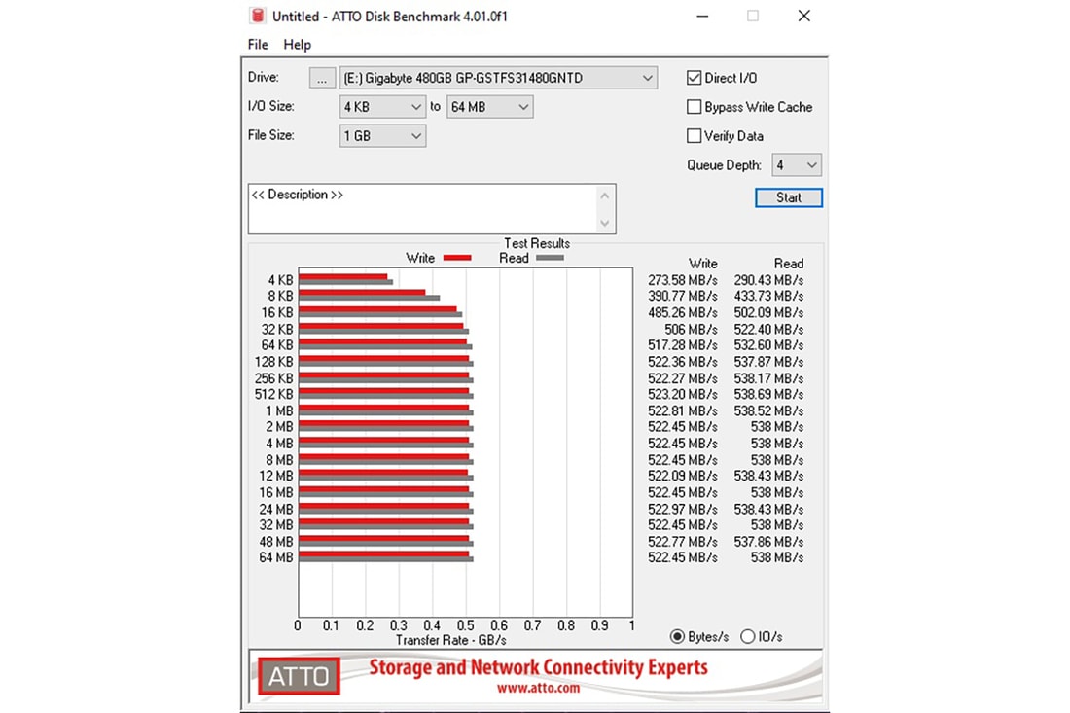1070x713 pixels.
Task: Click the www.atto.com link in the banner
Action: point(539,688)
